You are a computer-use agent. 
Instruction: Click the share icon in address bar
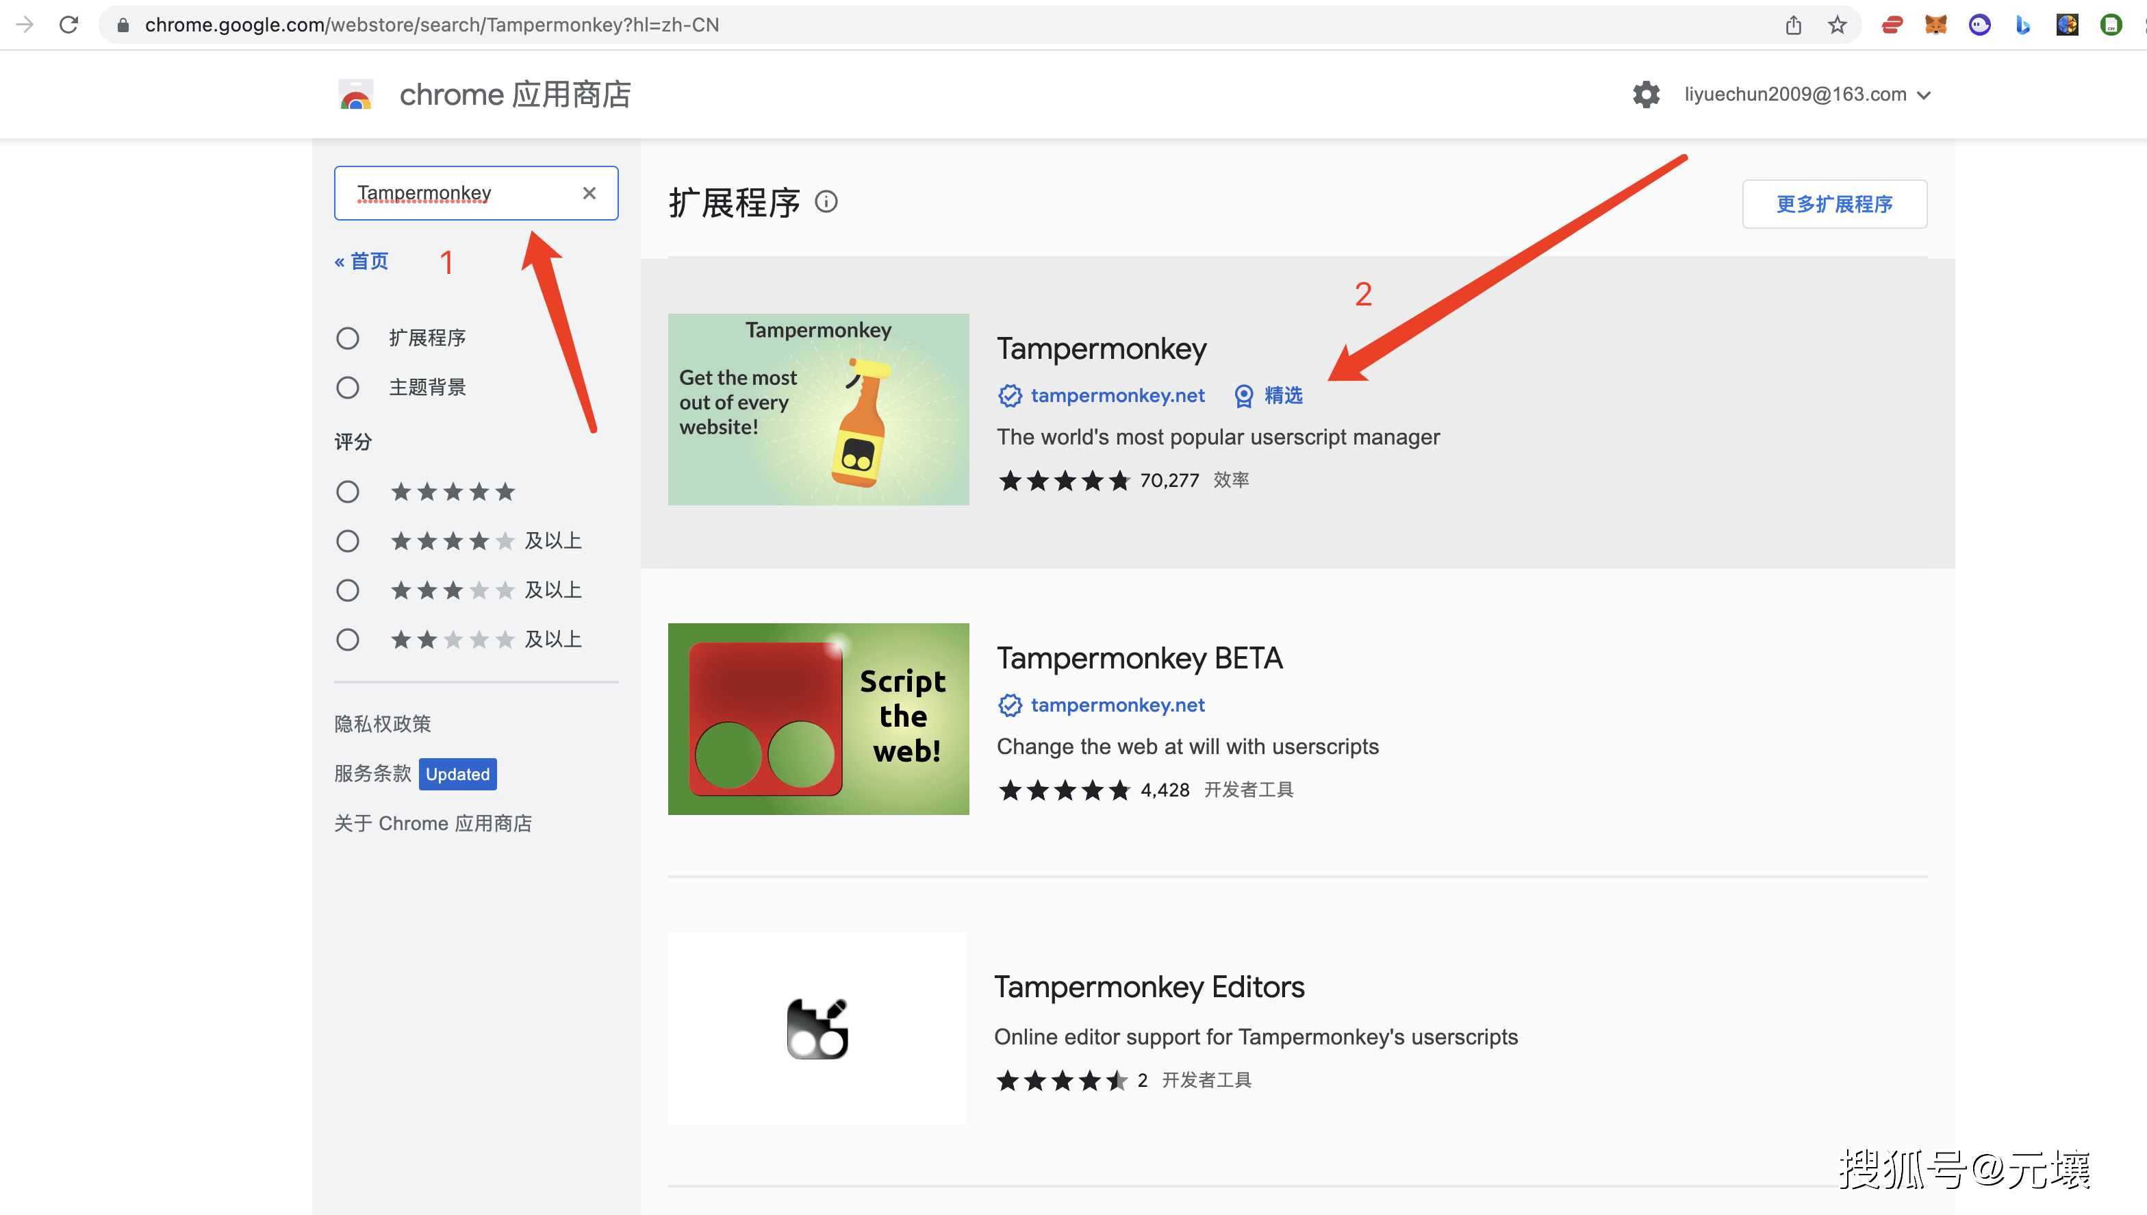[1793, 24]
